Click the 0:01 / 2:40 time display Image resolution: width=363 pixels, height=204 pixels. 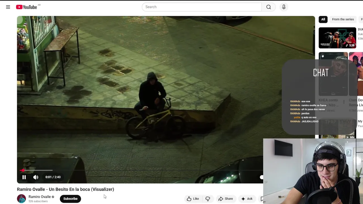click(53, 177)
